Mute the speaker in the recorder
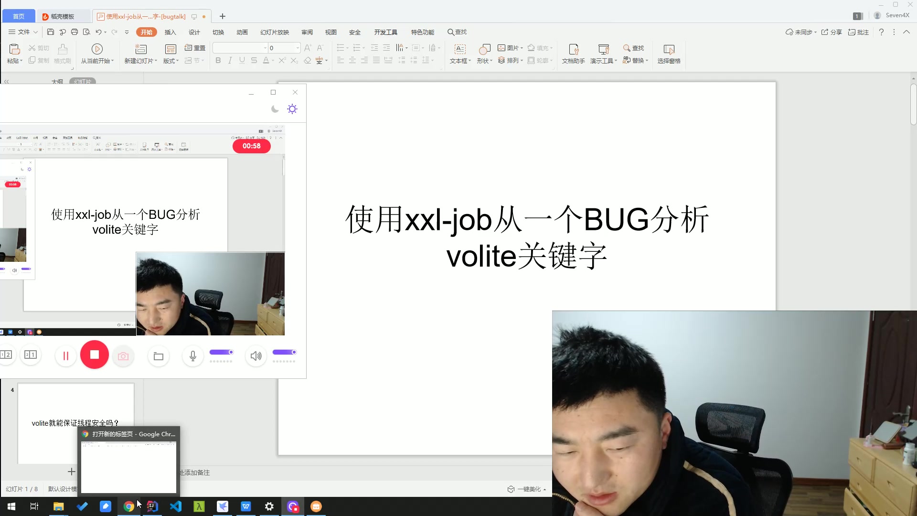The height and width of the screenshot is (516, 917). pos(256,356)
